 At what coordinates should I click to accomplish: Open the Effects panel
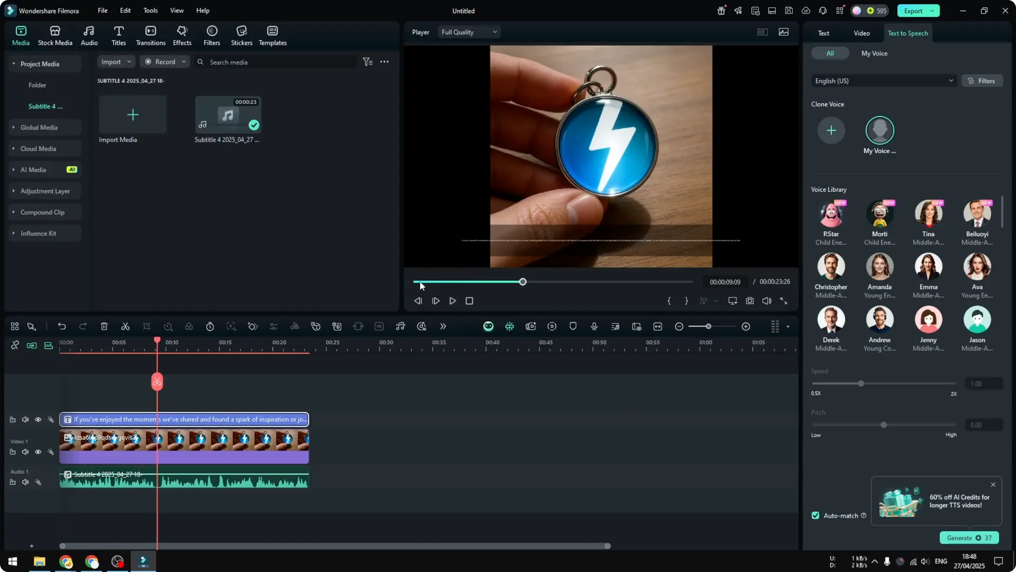(x=182, y=35)
